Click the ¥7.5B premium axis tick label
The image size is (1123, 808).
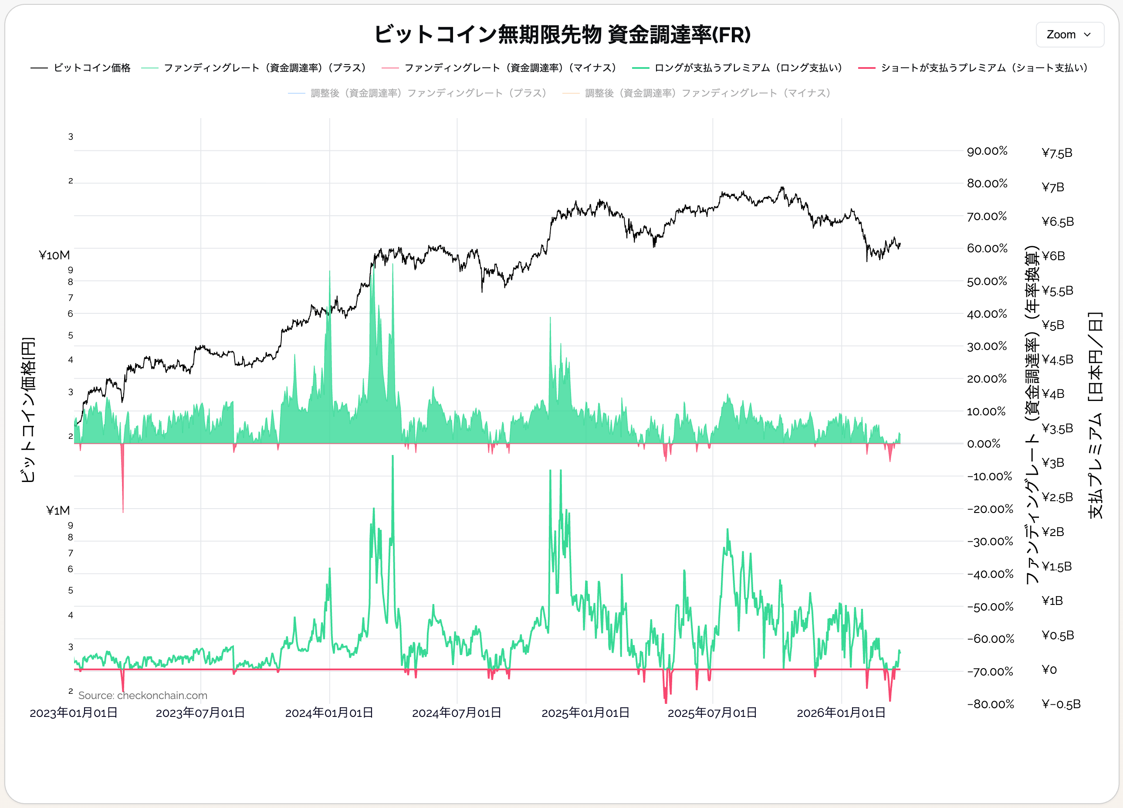[1057, 153]
